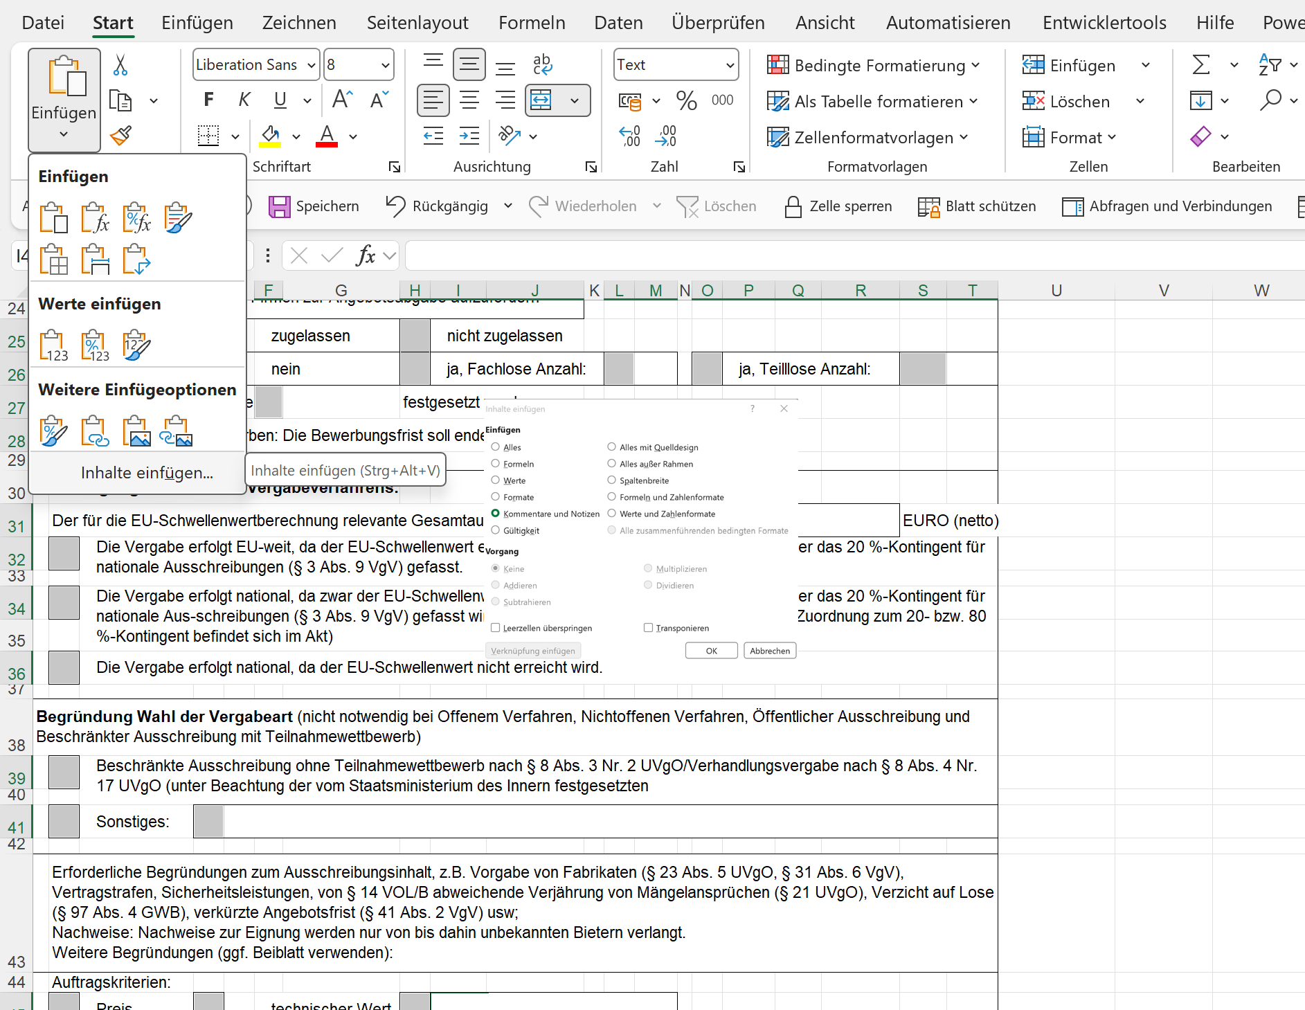Click the AutoSum sigma icon
The width and height of the screenshot is (1305, 1010).
1201,65
